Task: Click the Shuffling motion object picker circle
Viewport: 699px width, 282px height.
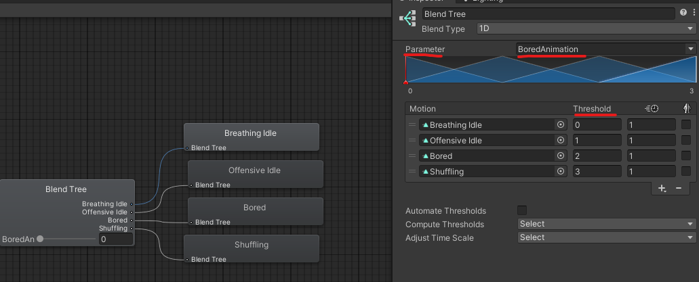Action: tap(561, 171)
